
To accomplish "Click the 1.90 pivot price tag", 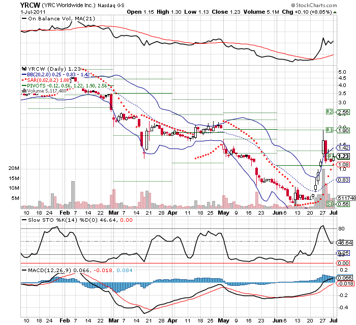I will click(x=343, y=130).
